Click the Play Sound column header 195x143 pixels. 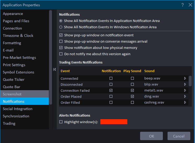132,71
